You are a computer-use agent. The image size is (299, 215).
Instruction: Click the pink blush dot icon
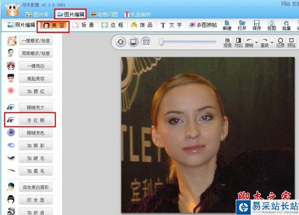coord(11,91)
